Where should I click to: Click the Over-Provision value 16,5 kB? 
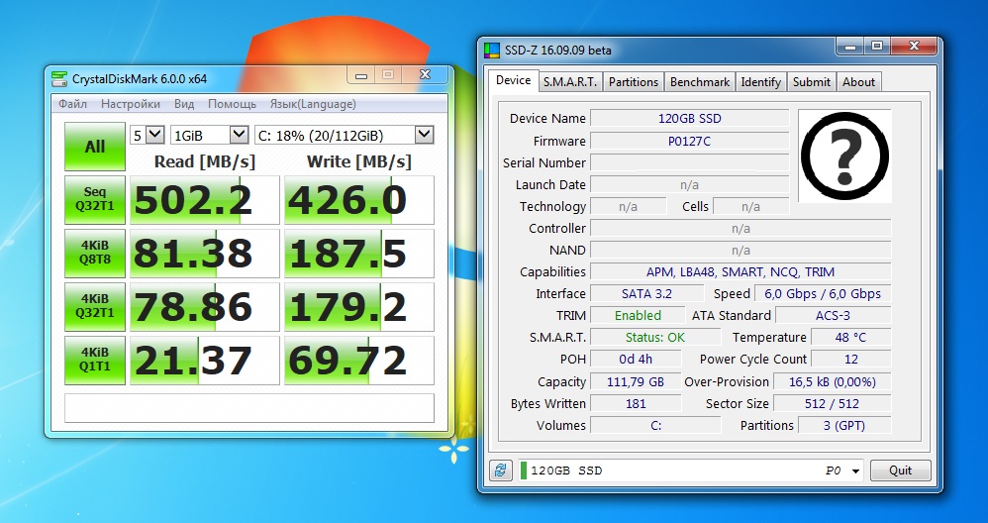click(832, 382)
